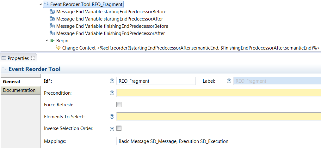
Task: Click the startingEndPredecessorBefore variable icon
Action: (x=52, y=12)
